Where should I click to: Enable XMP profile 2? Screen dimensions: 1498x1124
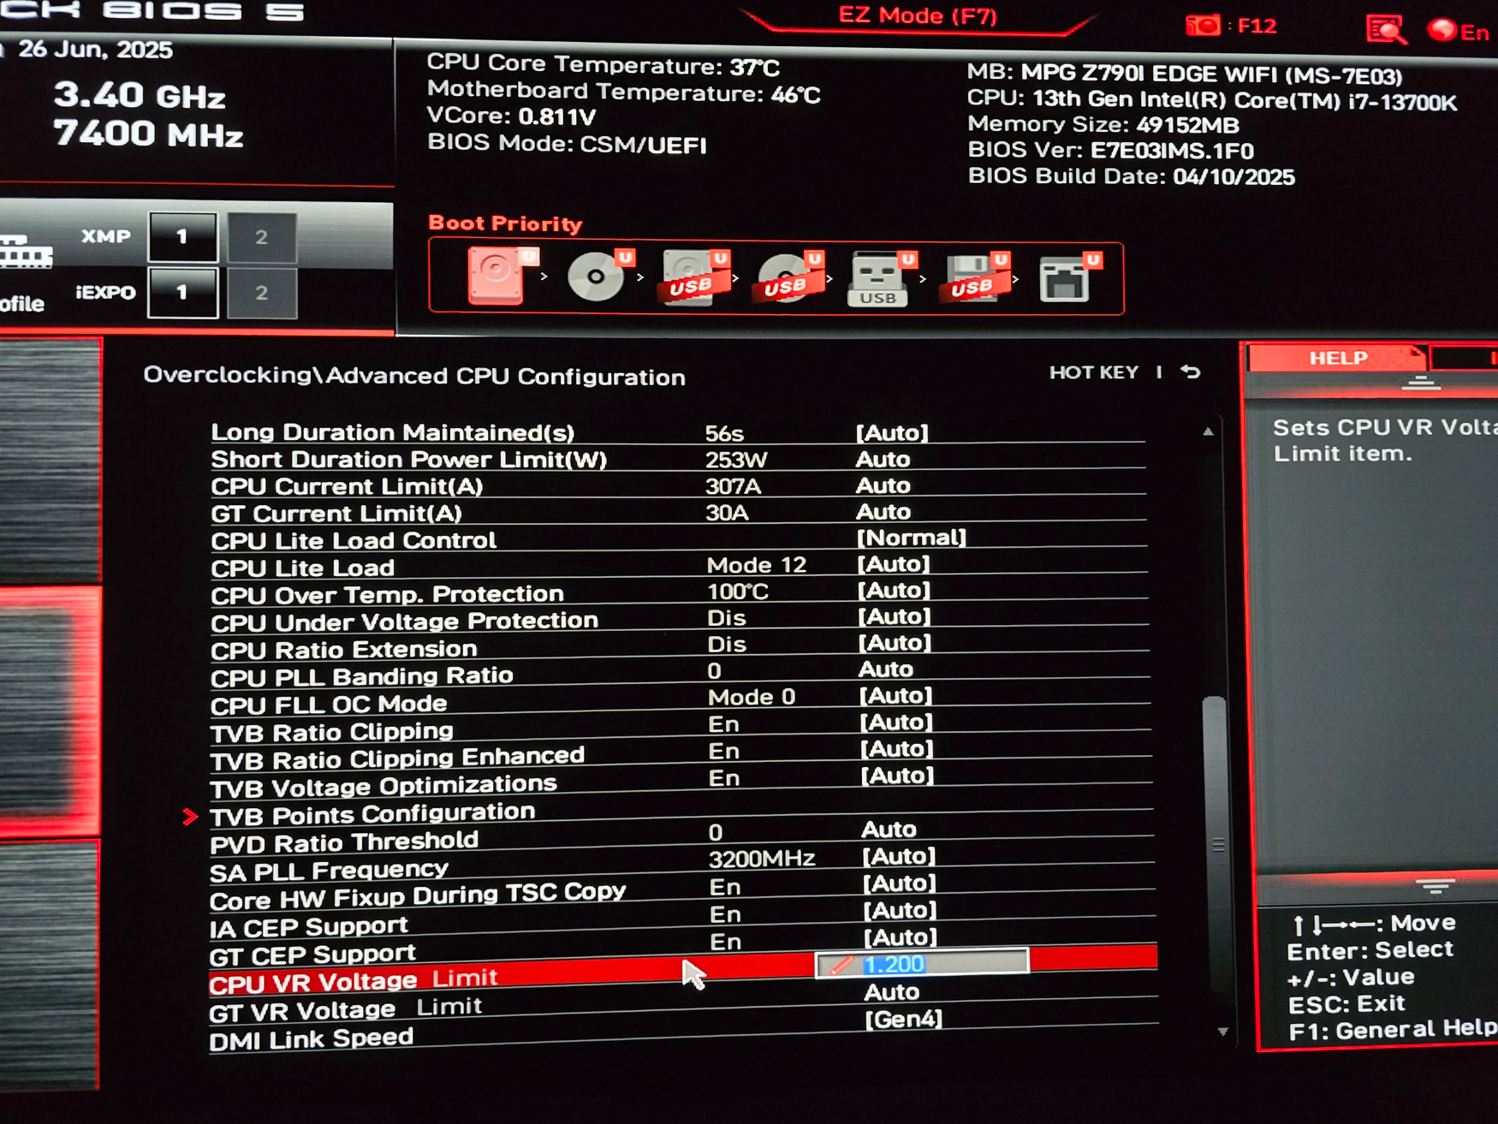(262, 237)
